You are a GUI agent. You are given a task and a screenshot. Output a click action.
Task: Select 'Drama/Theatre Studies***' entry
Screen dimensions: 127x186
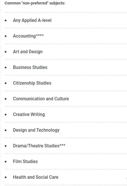tap(39, 146)
